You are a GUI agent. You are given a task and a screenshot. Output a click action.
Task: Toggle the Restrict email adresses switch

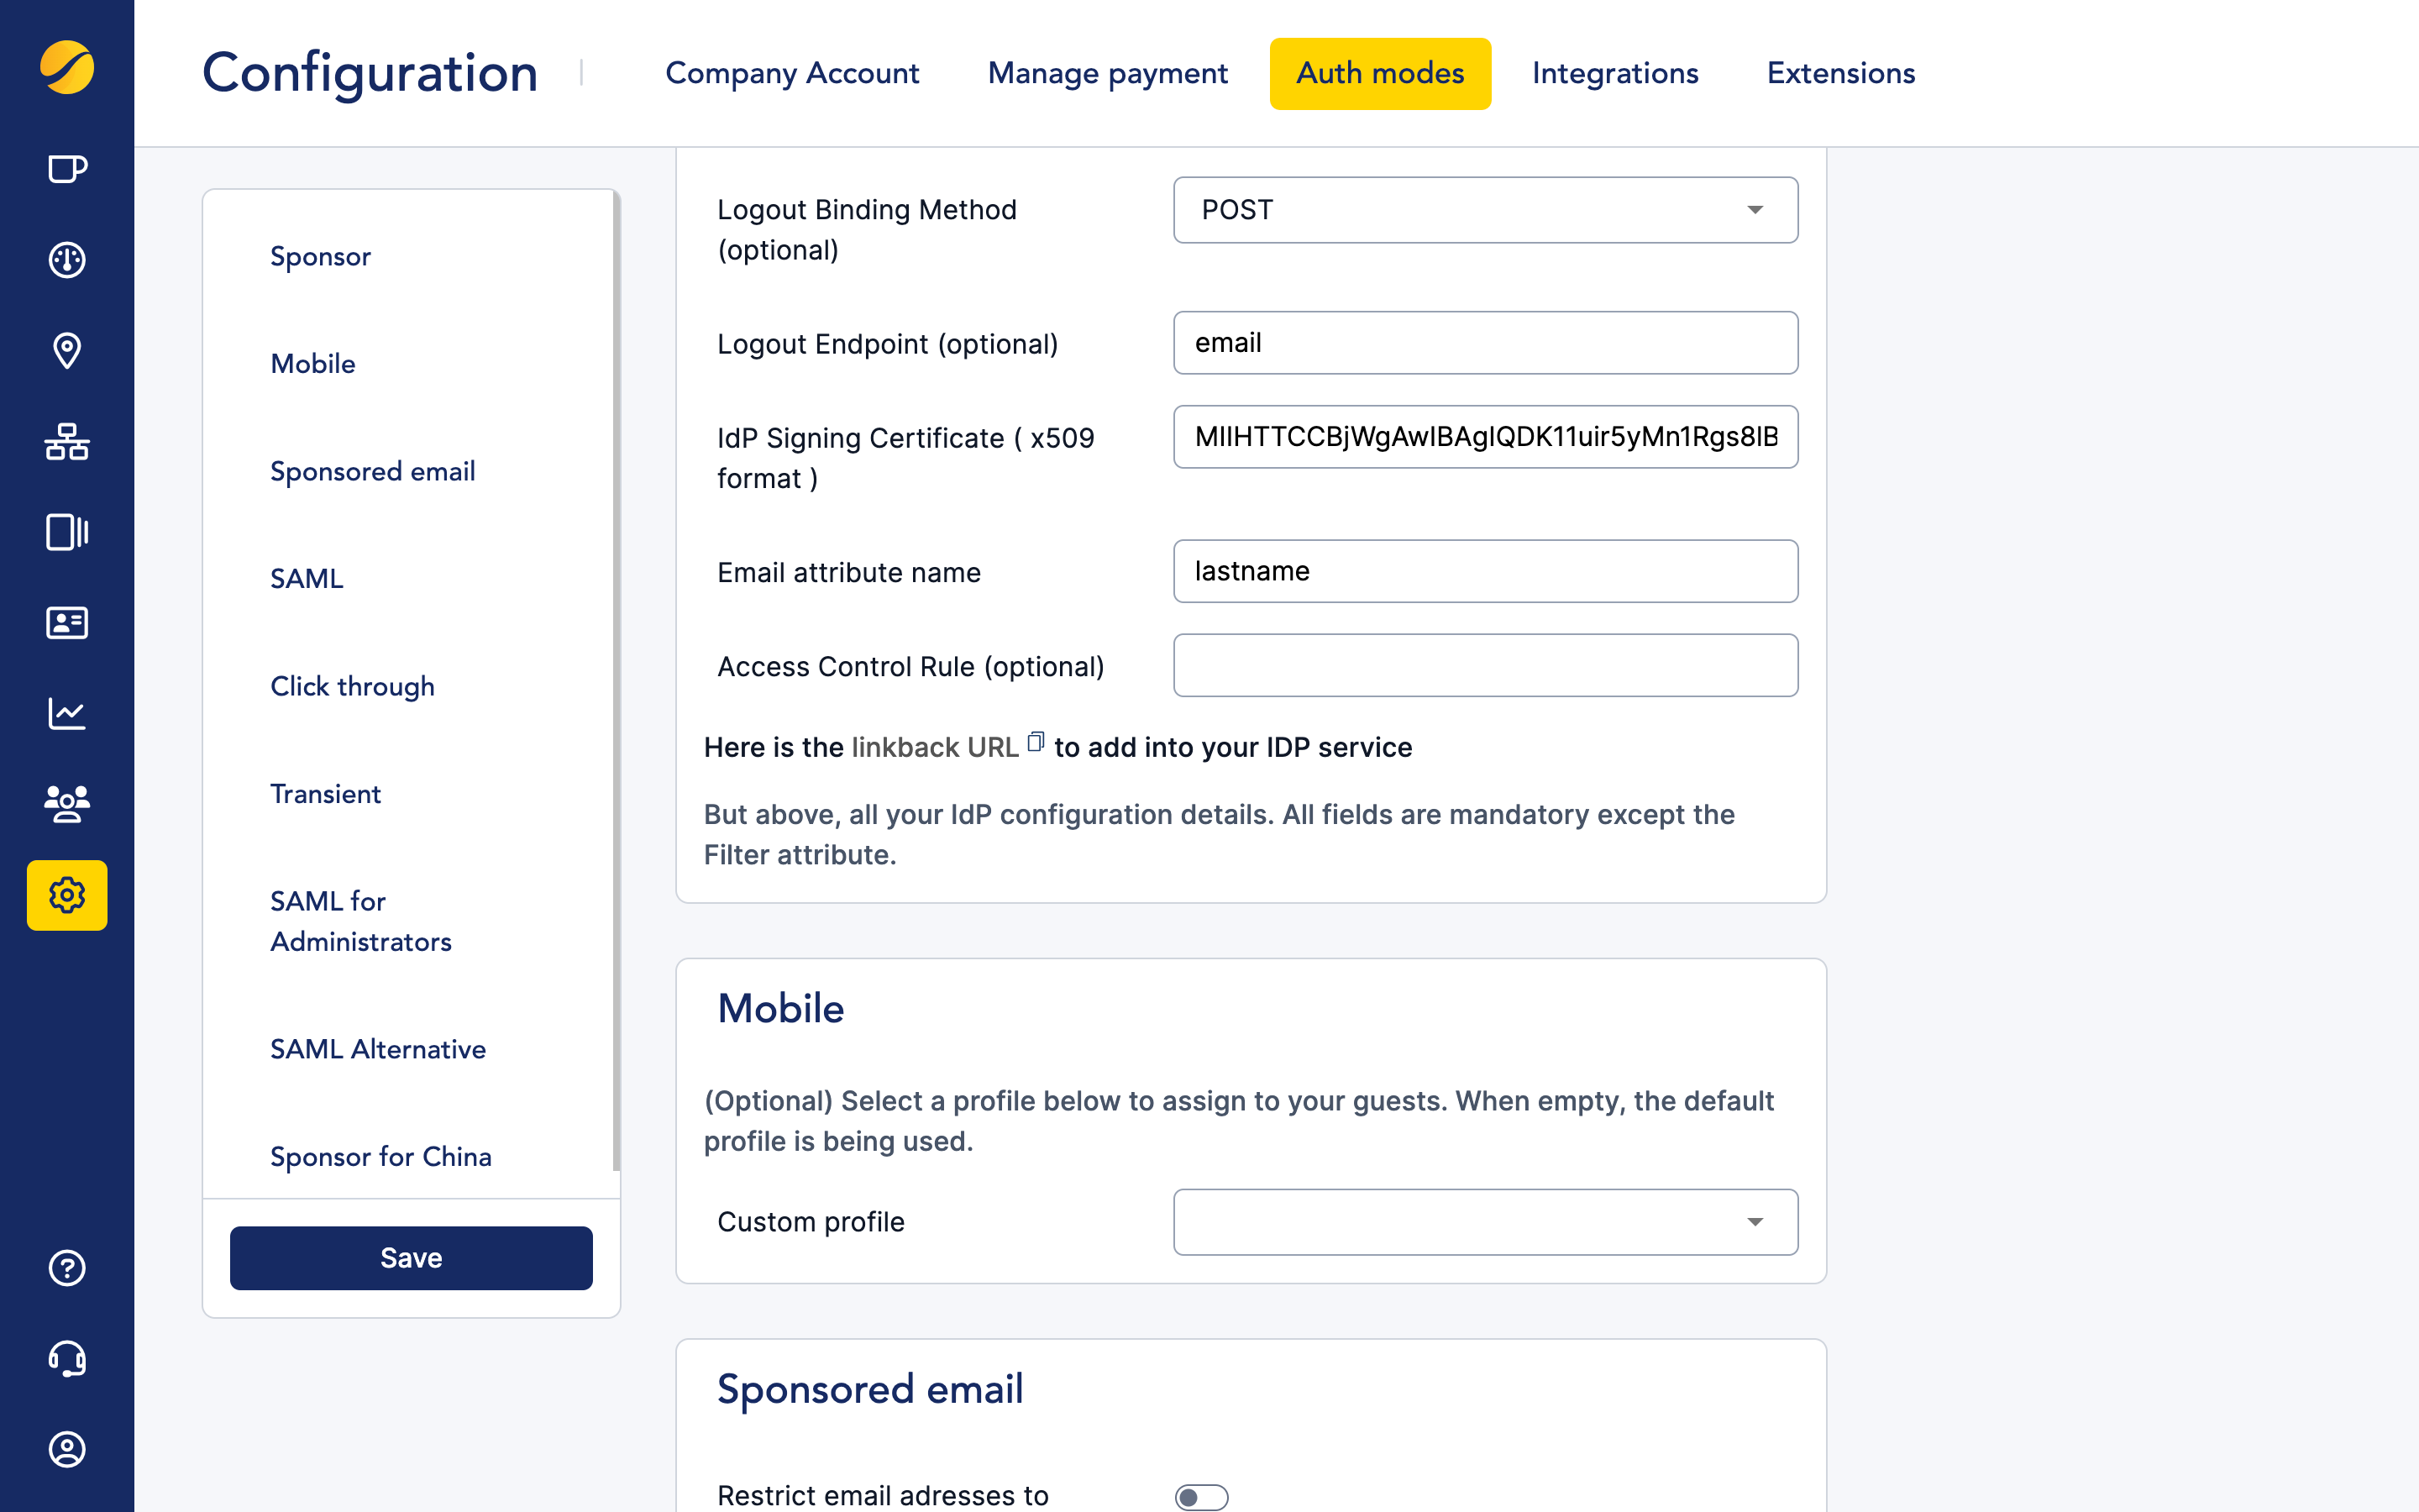[1204, 1496]
